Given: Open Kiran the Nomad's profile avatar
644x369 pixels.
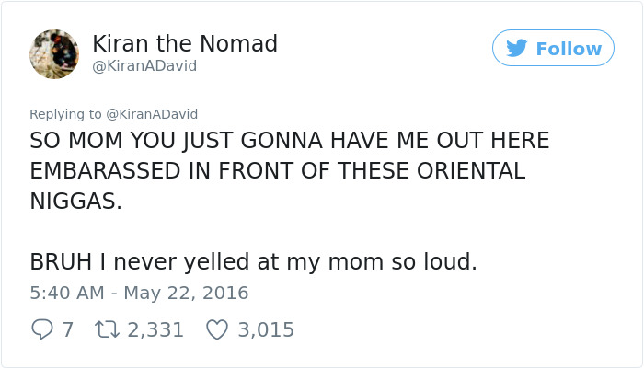Looking at the screenshot, I should coord(54,53).
